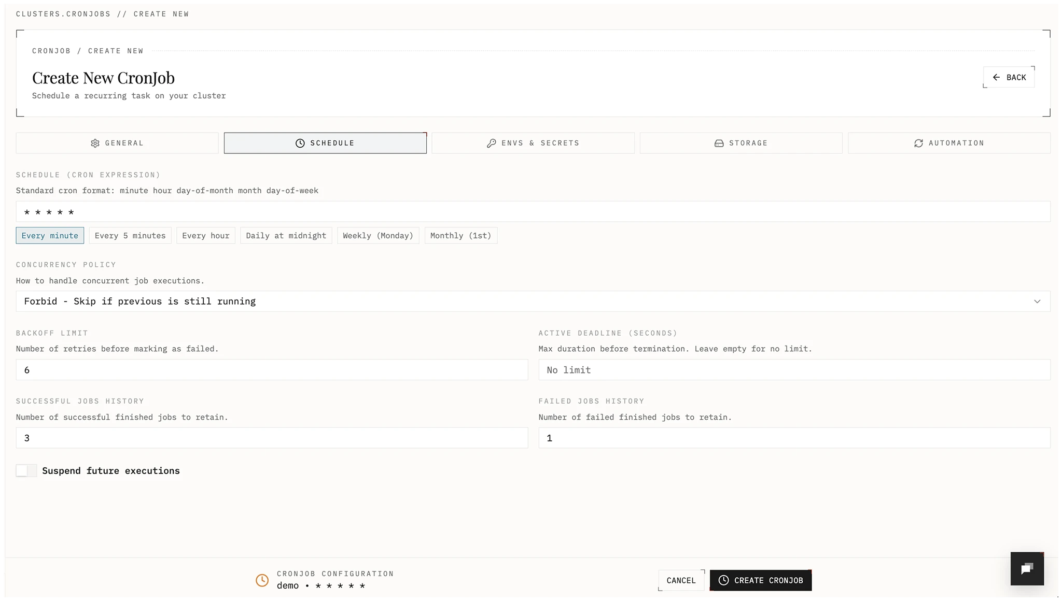Click the gear icon on the General tab
The width and height of the screenshot is (1062, 601).
pos(95,143)
